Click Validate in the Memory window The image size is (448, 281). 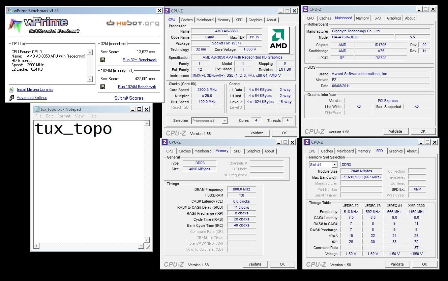(x=255, y=264)
